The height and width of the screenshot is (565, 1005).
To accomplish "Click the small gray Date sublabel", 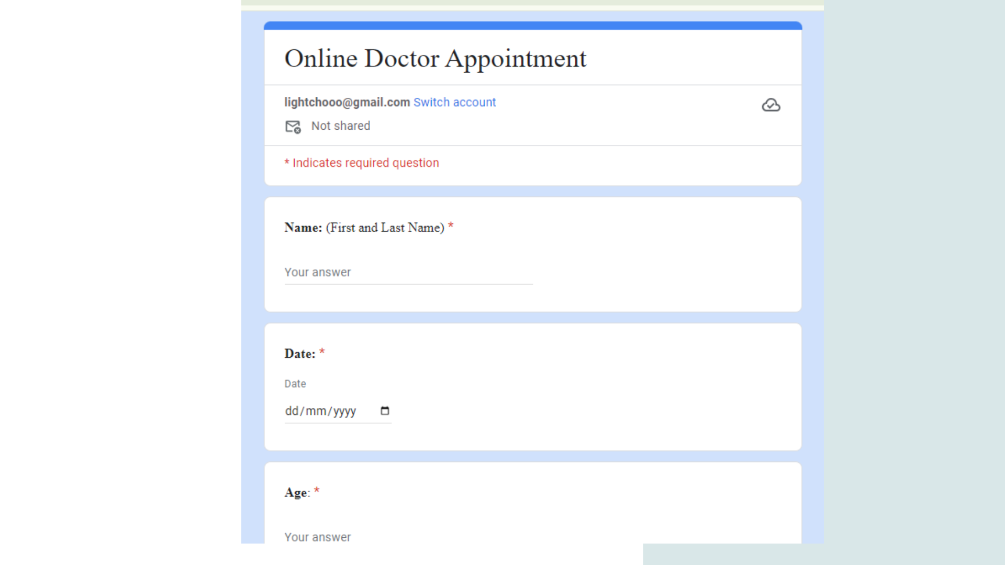I will (x=295, y=384).
